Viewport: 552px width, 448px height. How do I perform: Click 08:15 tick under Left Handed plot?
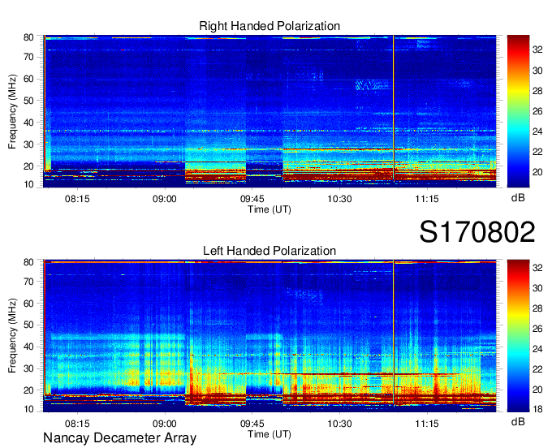pos(77,424)
